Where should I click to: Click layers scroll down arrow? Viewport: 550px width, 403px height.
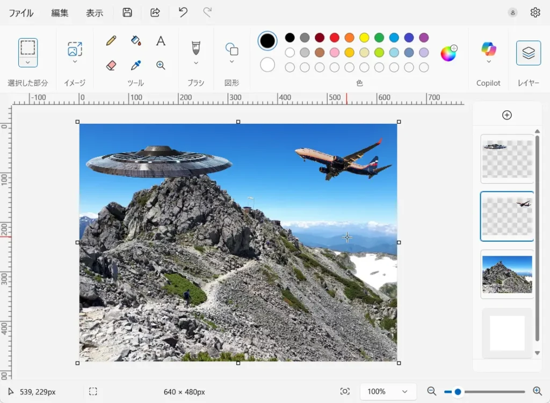click(x=537, y=353)
